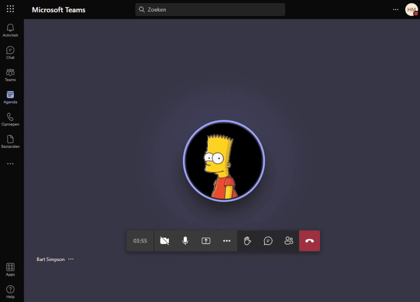Open the Teams sidebar section
This screenshot has height=302, width=420.
pyautogui.click(x=10, y=75)
